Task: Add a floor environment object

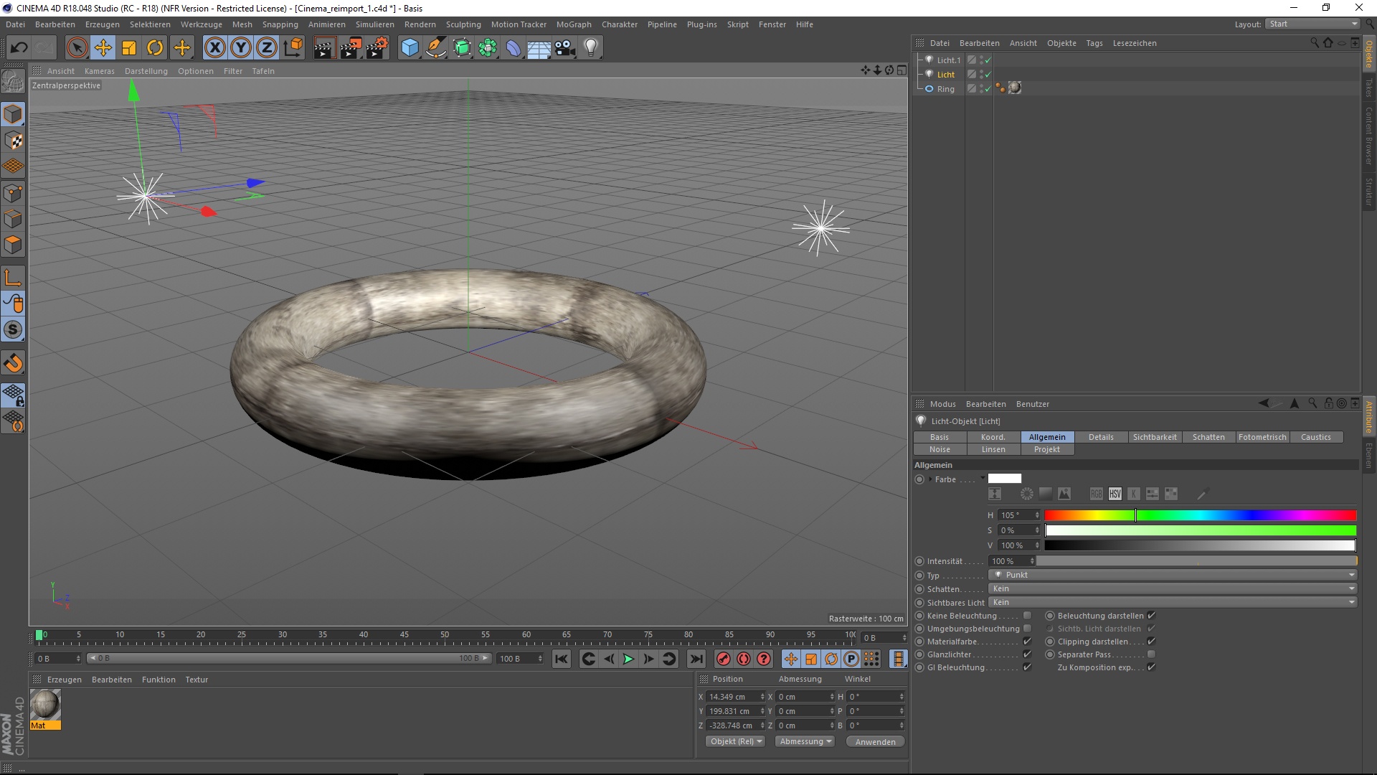Action: point(539,48)
